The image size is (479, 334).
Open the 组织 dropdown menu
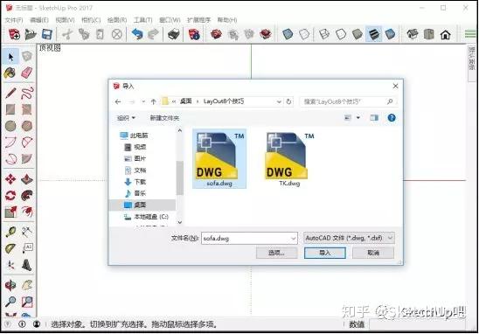[126, 118]
